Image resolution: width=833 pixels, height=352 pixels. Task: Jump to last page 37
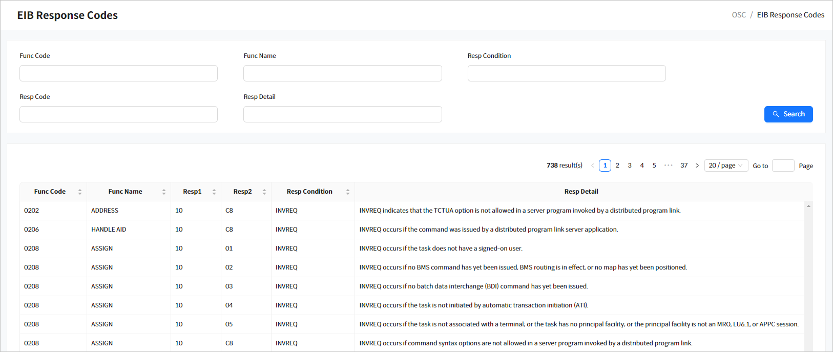click(x=683, y=165)
